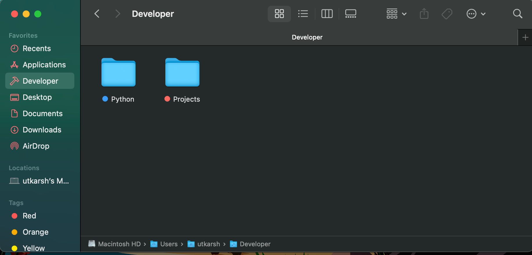Go forward with the right chevron
This screenshot has height=255, width=532.
[117, 14]
